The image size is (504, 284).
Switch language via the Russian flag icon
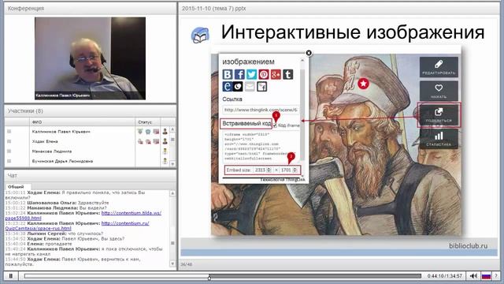(486, 276)
